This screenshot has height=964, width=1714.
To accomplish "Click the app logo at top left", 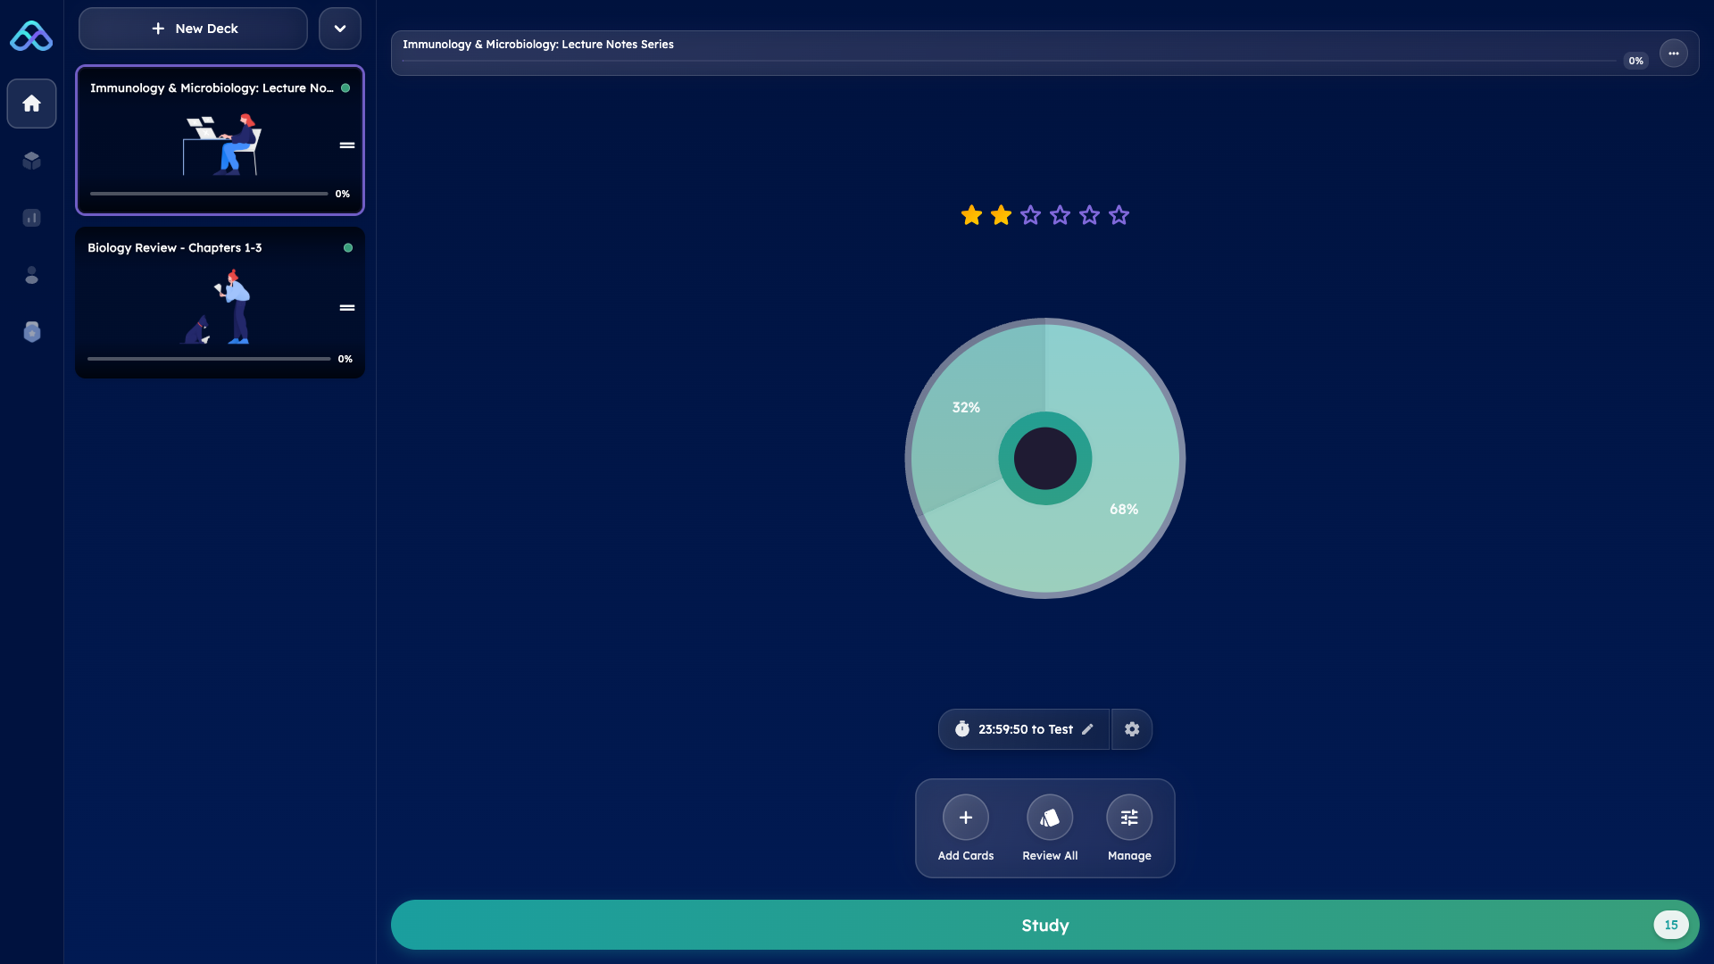I will [31, 36].
